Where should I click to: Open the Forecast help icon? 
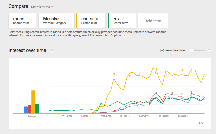click(x=209, y=50)
